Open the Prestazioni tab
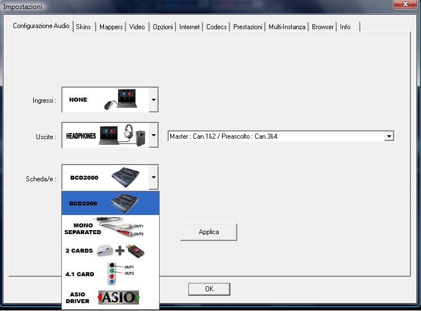 coord(247,27)
